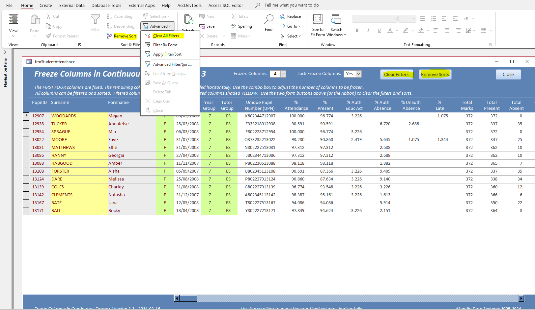Open the Advanced filter dropdown
The height and width of the screenshot is (310, 535).
tap(157, 26)
